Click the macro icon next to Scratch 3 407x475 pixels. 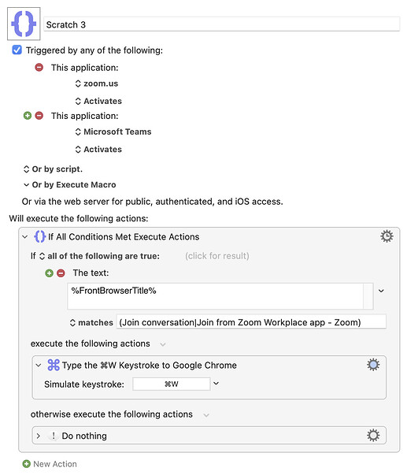point(24,24)
